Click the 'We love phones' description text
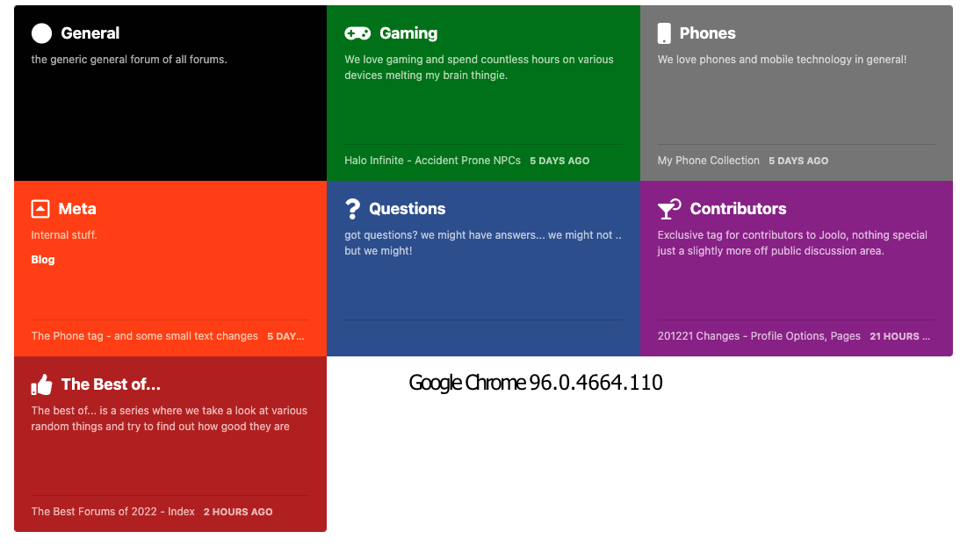 pos(782,60)
